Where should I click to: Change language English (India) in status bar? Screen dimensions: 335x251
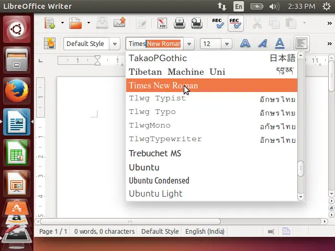click(x=205, y=231)
